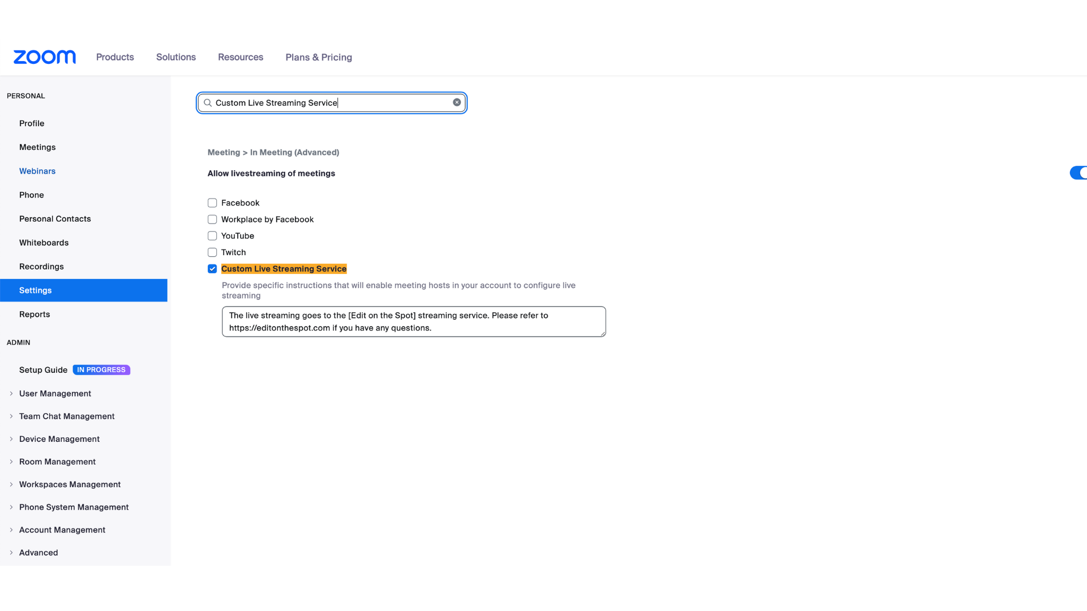Open Plans & Pricing page
Image resolution: width=1087 pixels, height=611 pixels.
(319, 57)
